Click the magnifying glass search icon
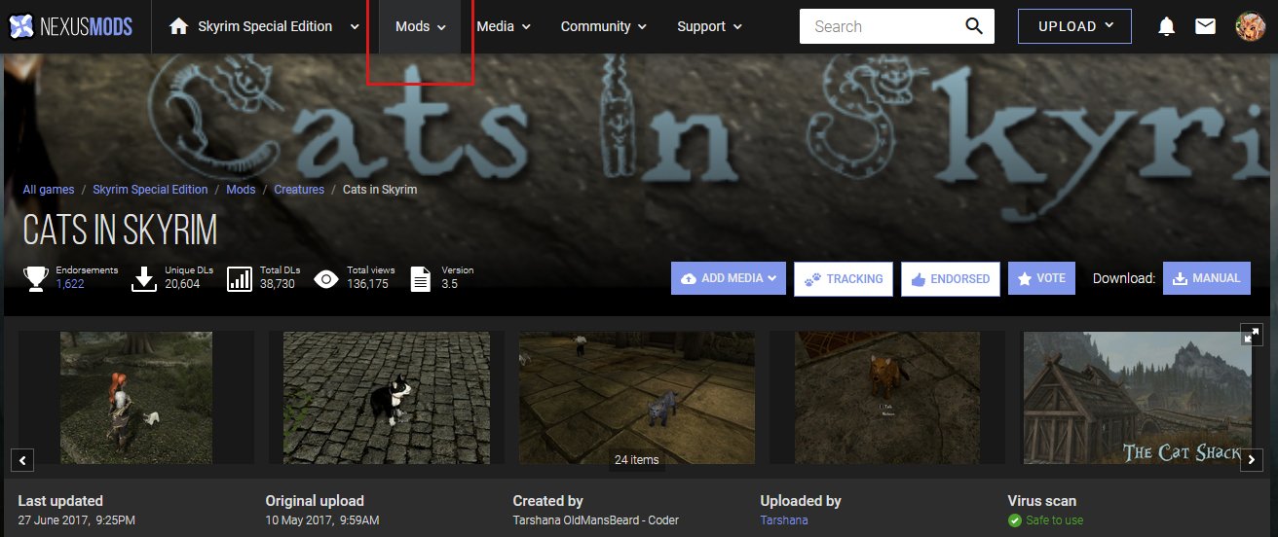This screenshot has height=537, width=1278. coord(974,26)
